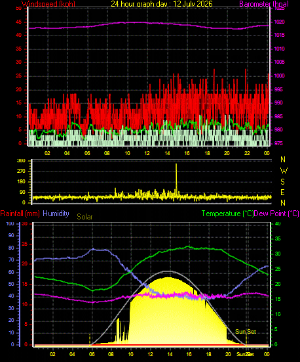
Task: Select the 15 value on rainfall axis
Action: tap(24, 284)
